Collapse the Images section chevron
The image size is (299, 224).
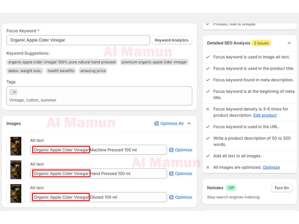coord(189,124)
